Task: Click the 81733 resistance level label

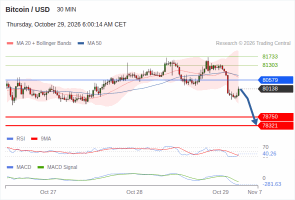Action: [270, 56]
